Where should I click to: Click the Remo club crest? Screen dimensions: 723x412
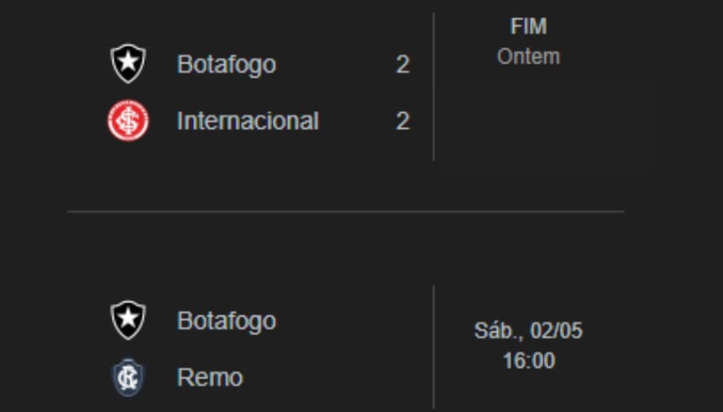(x=126, y=377)
